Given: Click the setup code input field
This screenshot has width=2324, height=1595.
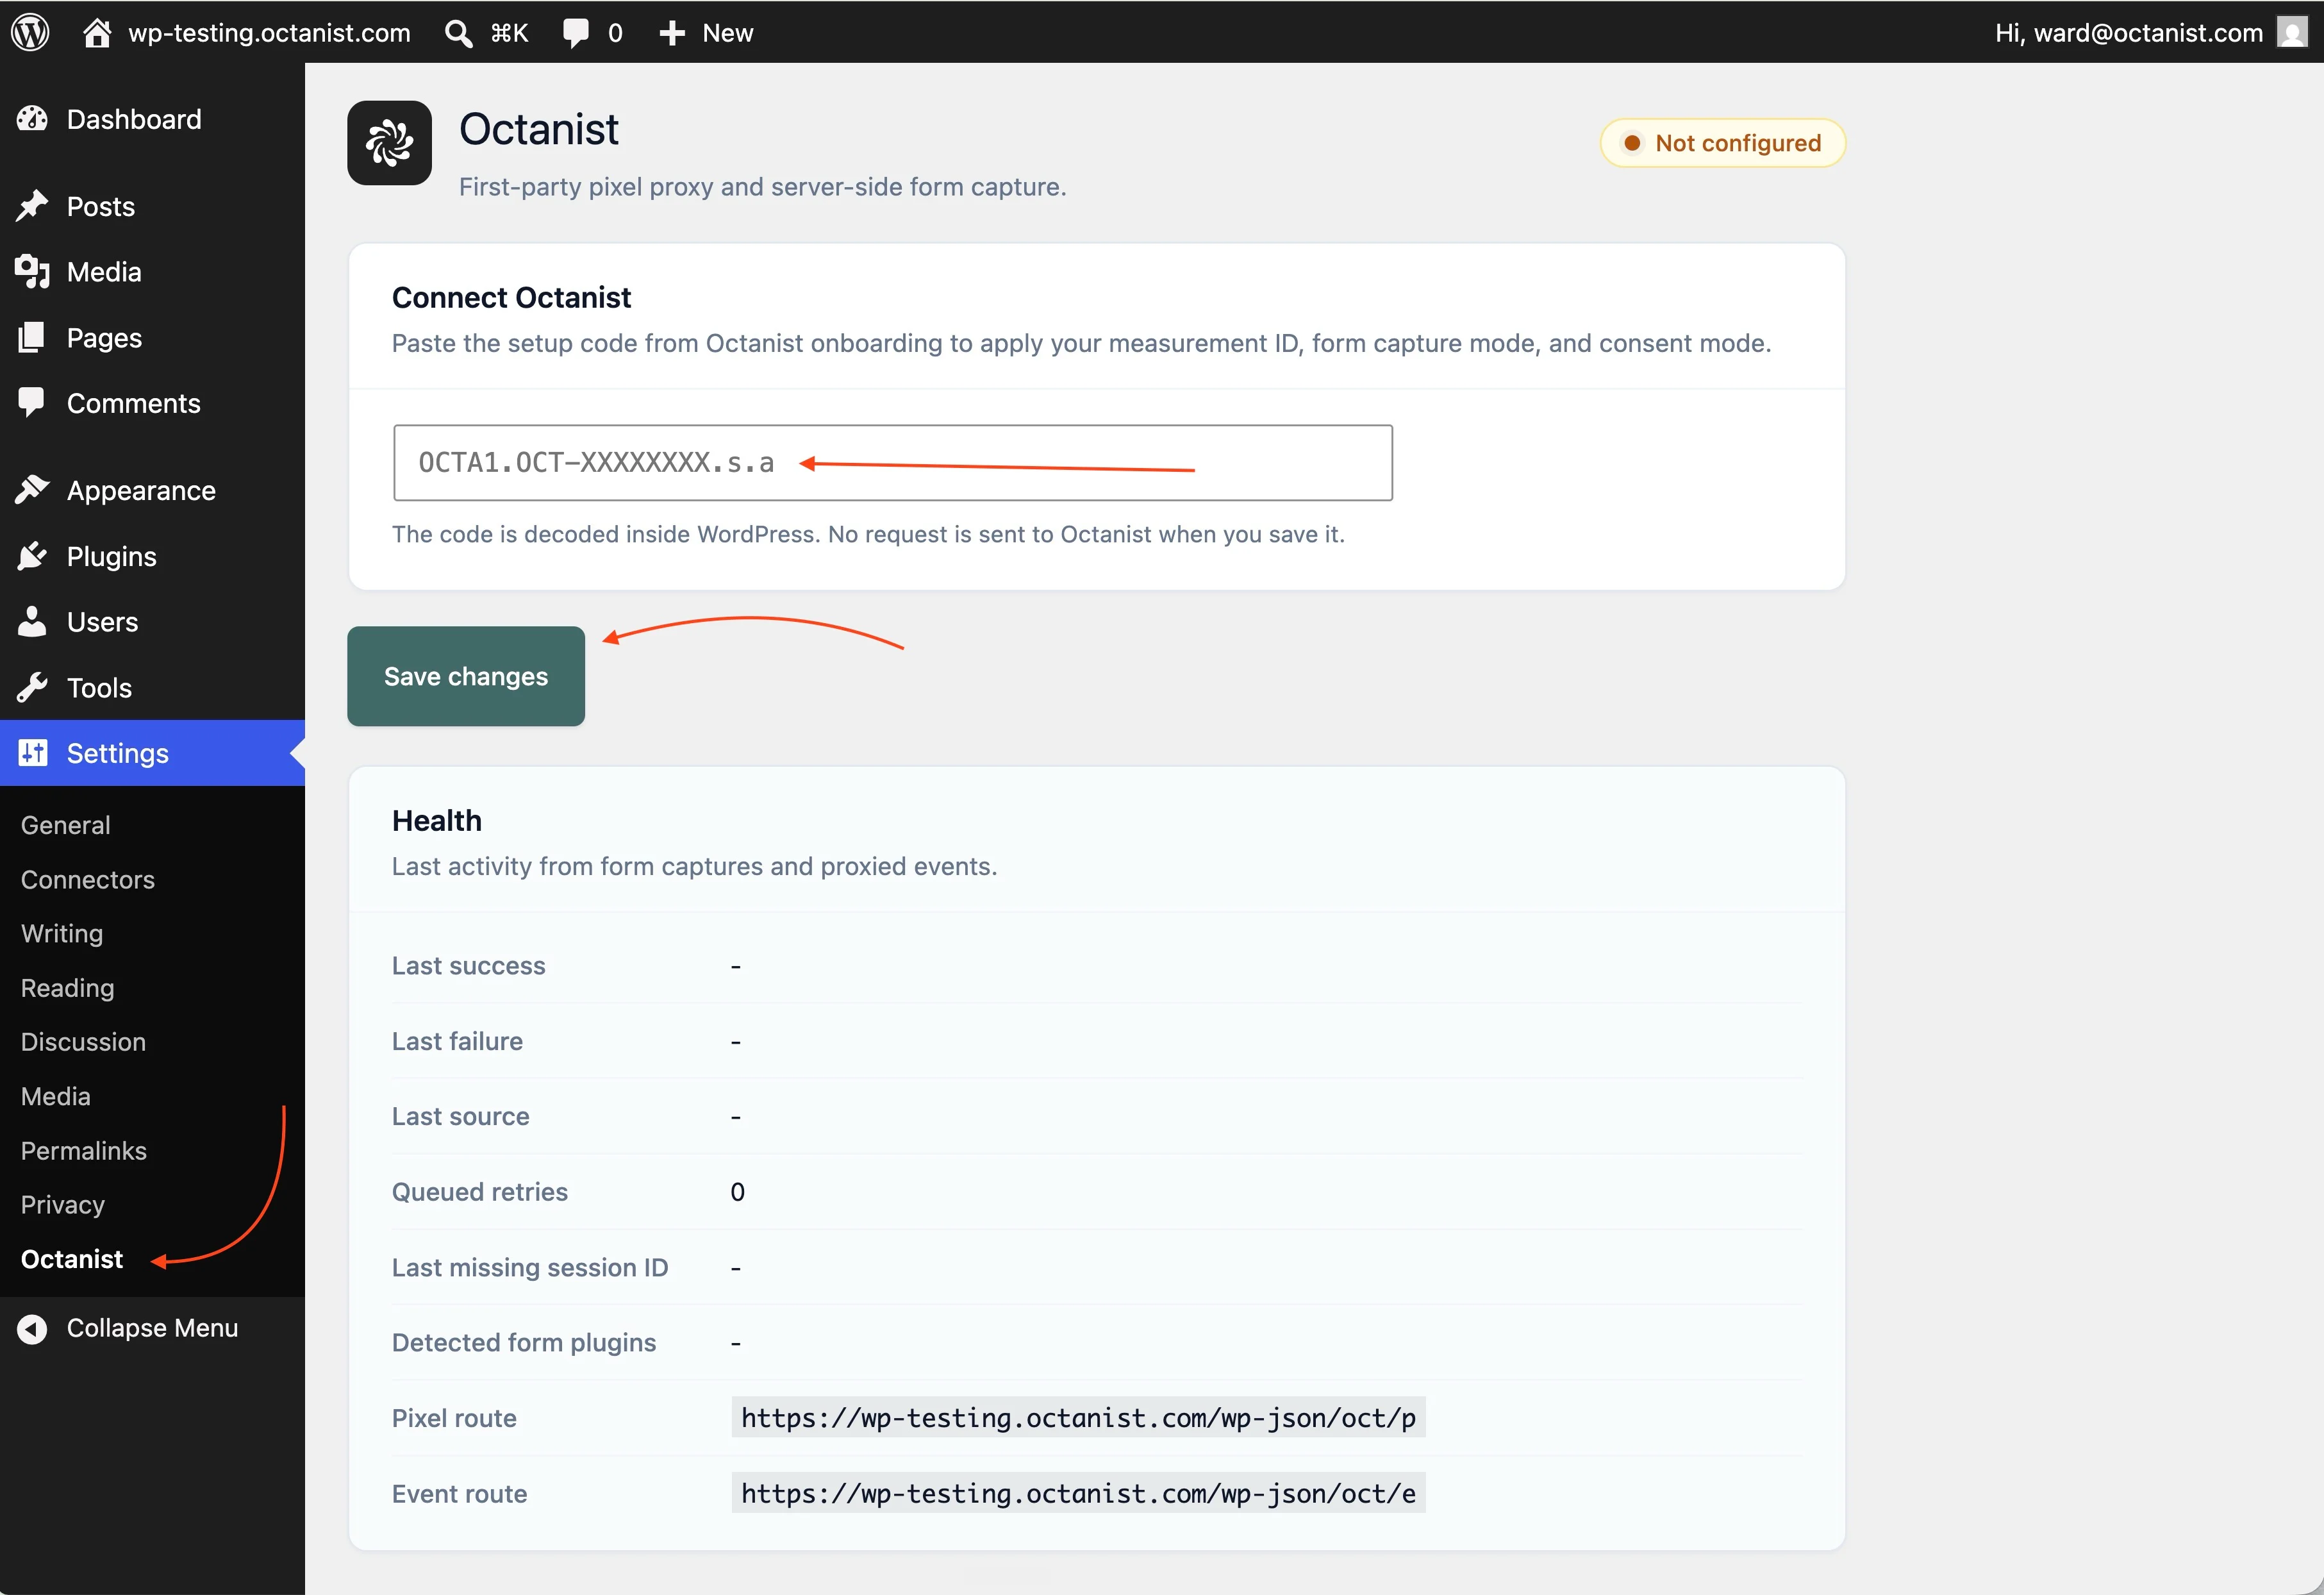Looking at the screenshot, I should (x=892, y=463).
